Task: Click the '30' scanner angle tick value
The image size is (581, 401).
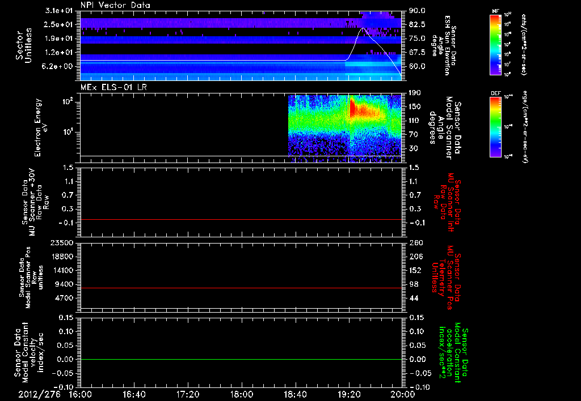Action: point(414,149)
